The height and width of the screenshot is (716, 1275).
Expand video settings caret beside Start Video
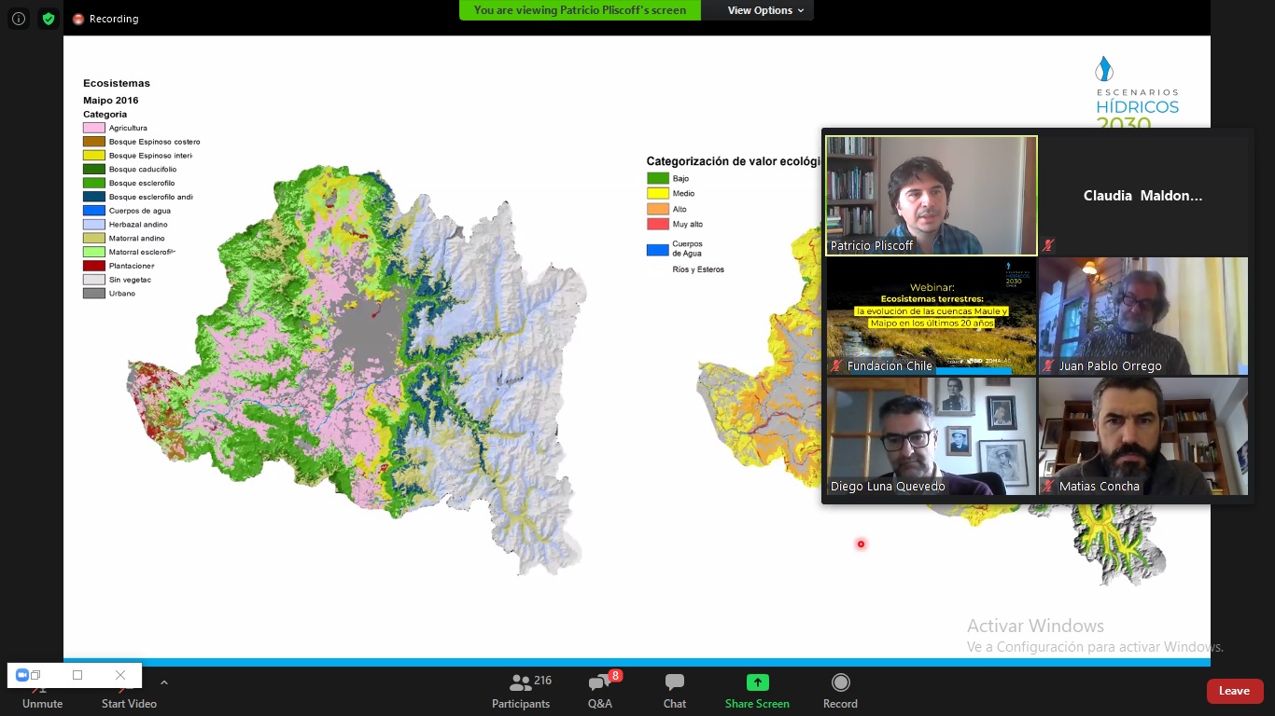pos(164,682)
